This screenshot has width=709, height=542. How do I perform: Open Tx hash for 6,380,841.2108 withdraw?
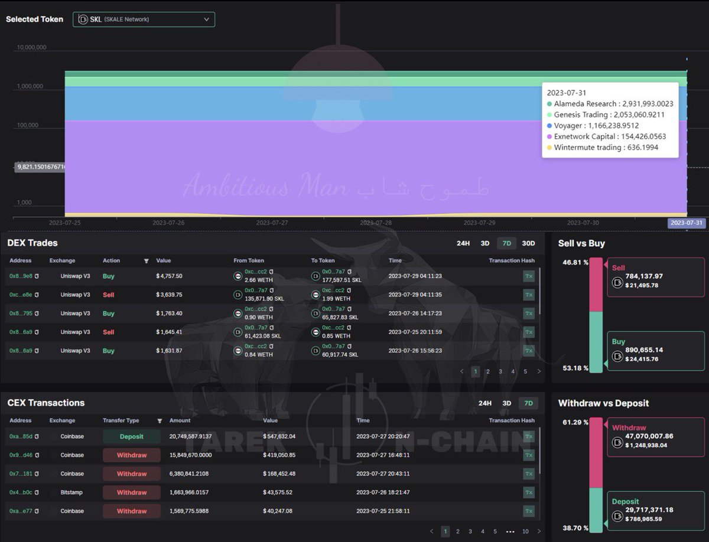tap(529, 474)
